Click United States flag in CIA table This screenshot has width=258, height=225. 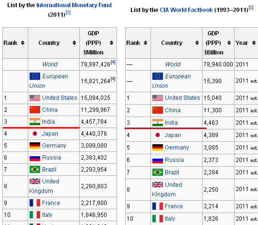tap(158, 98)
